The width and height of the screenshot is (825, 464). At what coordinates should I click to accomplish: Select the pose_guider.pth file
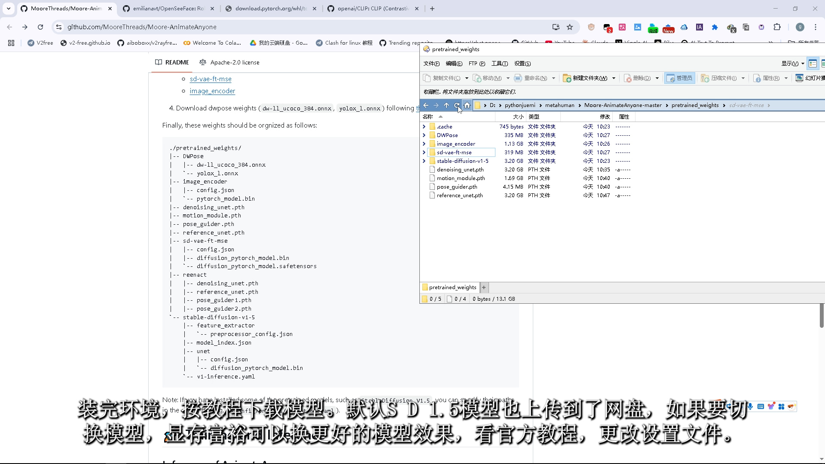point(457,187)
